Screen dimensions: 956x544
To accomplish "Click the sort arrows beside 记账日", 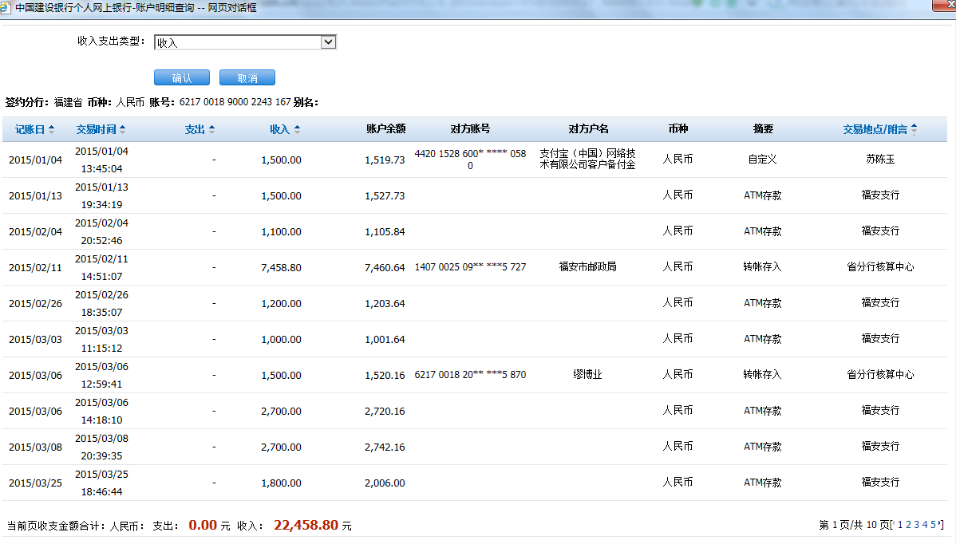I will pyautogui.click(x=52, y=129).
